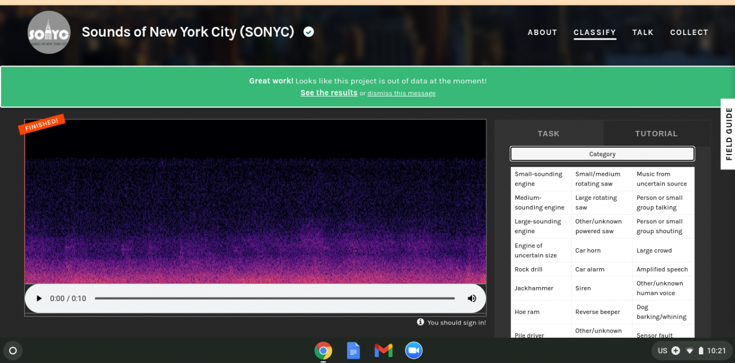Image resolution: width=735 pixels, height=363 pixels.
Task: Choose Other/unknown powered saw
Action: 602,226
